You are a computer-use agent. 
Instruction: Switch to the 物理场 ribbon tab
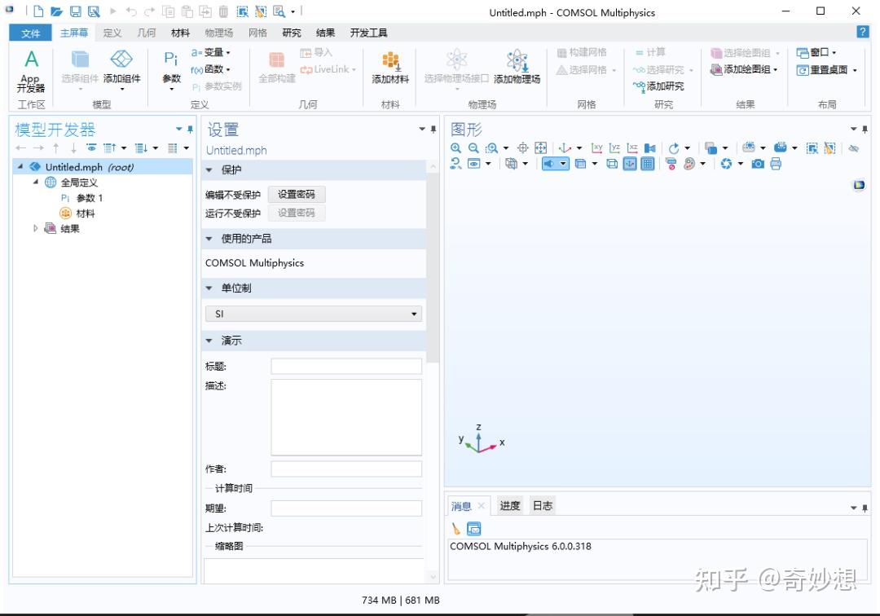(217, 33)
